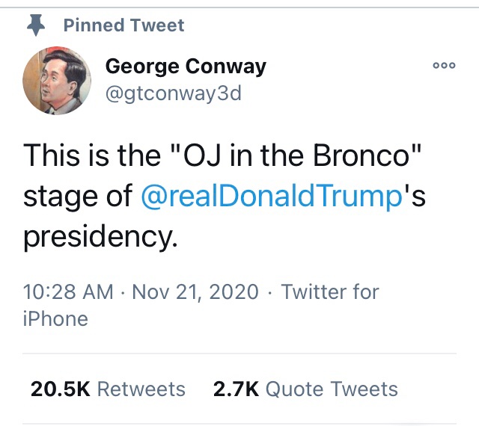Click the words "Quote Tweets" in the stats row
Viewport: 479px width, 426px height.
pyautogui.click(x=332, y=389)
